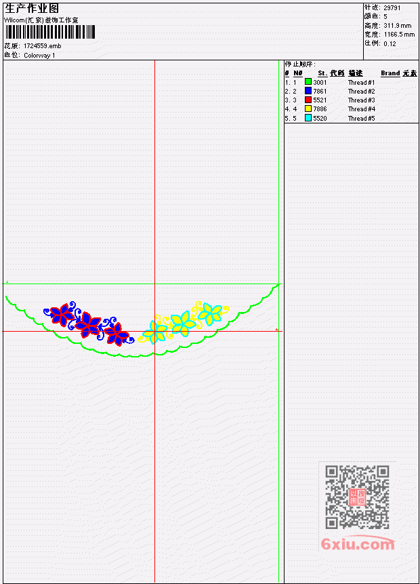This screenshot has height=584, width=420.
Task: Click the width value '1166.5 mm'
Action: 399,35
